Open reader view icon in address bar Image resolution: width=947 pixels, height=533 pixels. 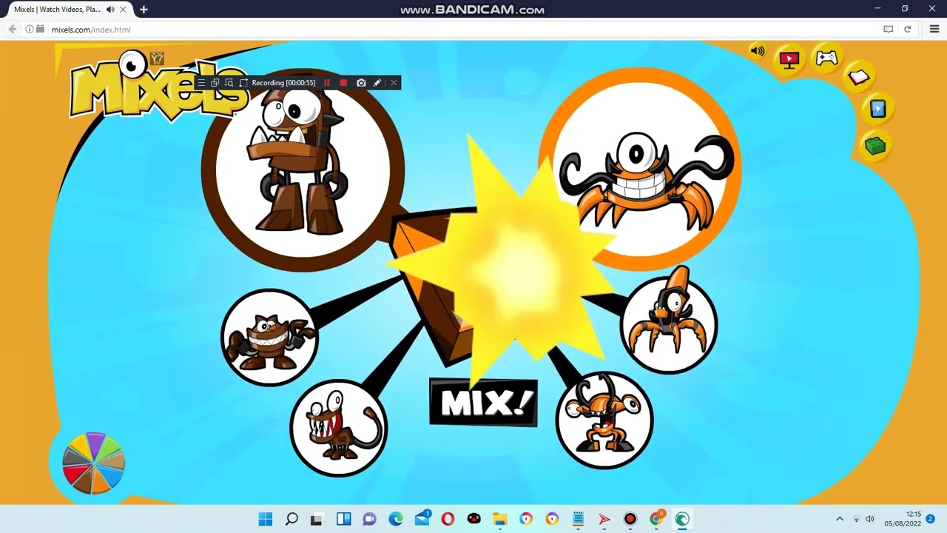888,30
